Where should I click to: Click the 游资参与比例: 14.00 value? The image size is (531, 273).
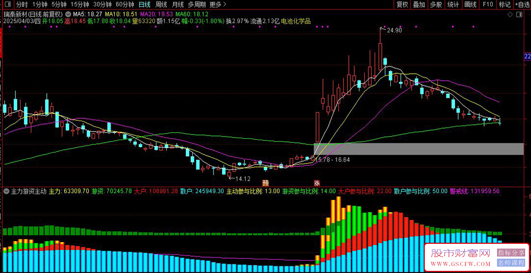click(x=309, y=191)
